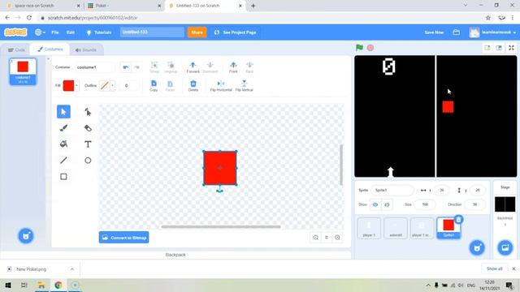
Task: Bring shape to Front
Action: 233,67
